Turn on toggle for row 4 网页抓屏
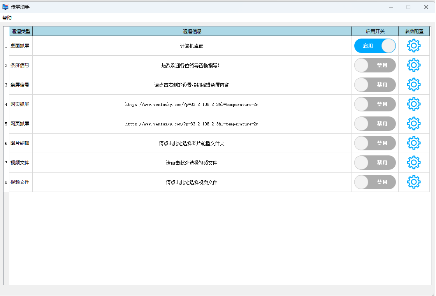436x296 pixels. [374, 104]
